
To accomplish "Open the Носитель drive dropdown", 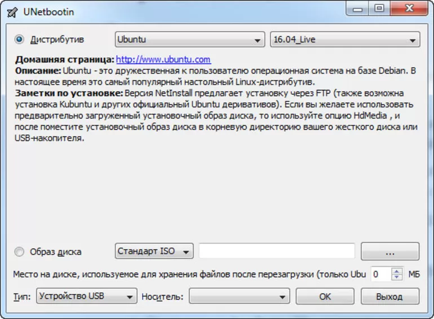I will (x=240, y=296).
